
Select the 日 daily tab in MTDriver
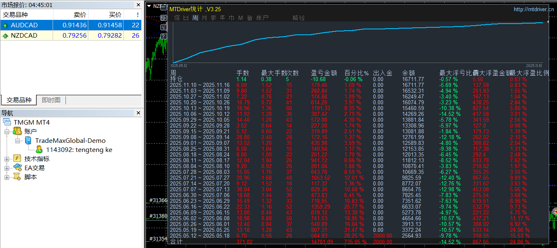(186, 18)
